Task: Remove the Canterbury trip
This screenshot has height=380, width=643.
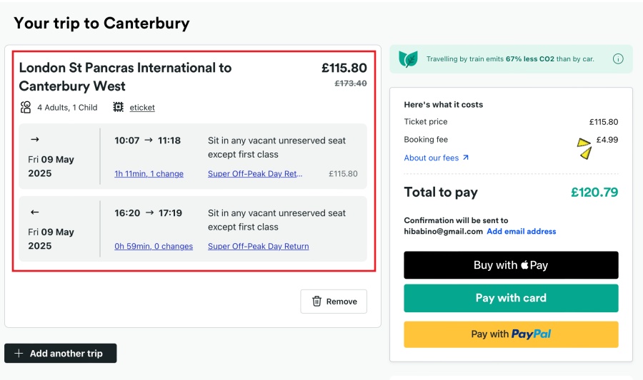Action: (334, 302)
